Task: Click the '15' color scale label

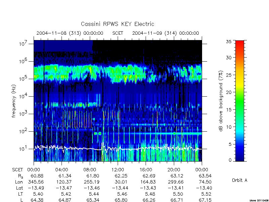Action: pos(229,110)
